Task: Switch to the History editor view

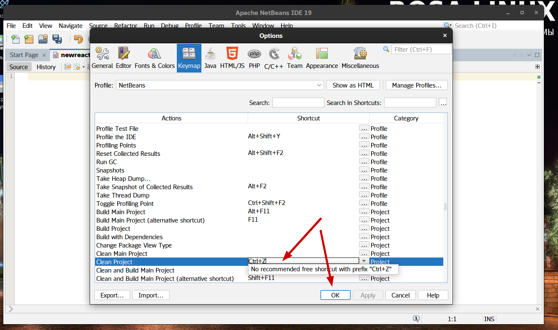Action: pos(46,67)
